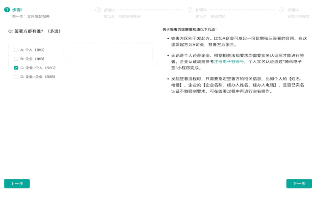The height and width of the screenshot is (198, 314).
Task: Go to the faded step 4 indicator
Action: 282,10
